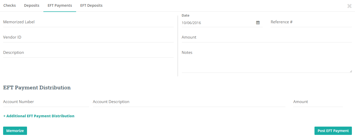The image size is (355, 138).
Task: Open the date picker calendar icon
Action: pos(258,23)
